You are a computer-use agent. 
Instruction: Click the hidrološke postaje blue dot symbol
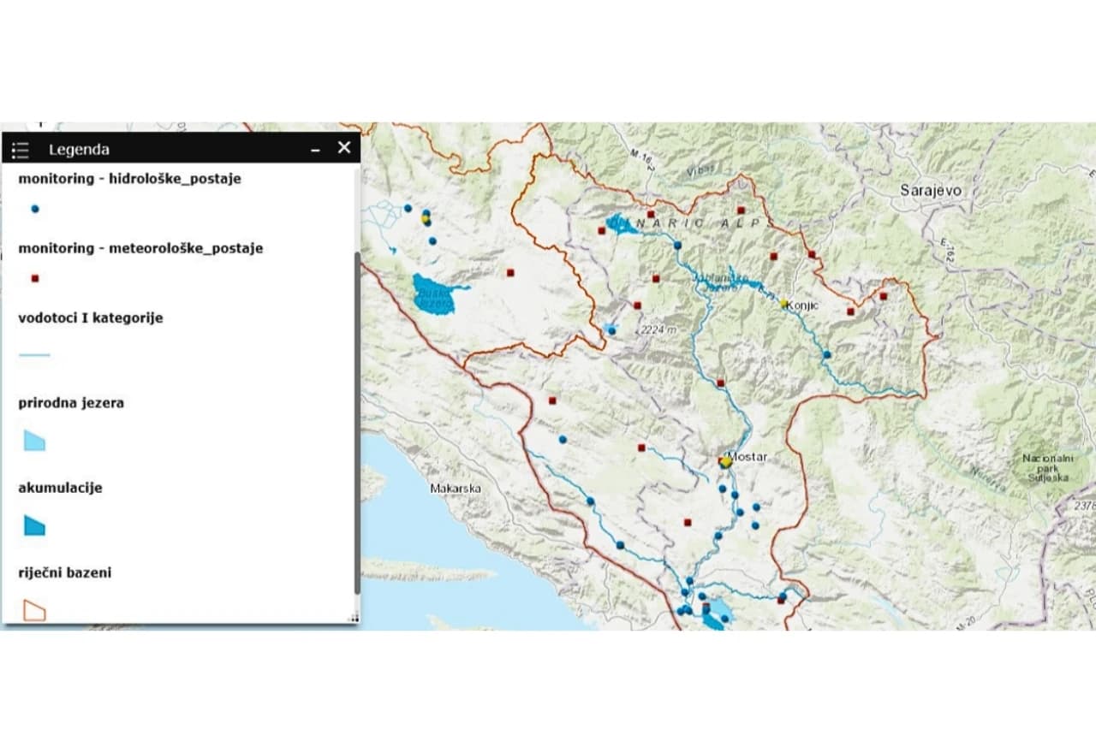click(35, 209)
